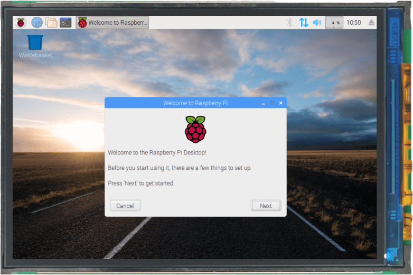Click the 'Welcome to Raspberr...' taskbar window button
Screen dimensions: 413x275
point(113,22)
